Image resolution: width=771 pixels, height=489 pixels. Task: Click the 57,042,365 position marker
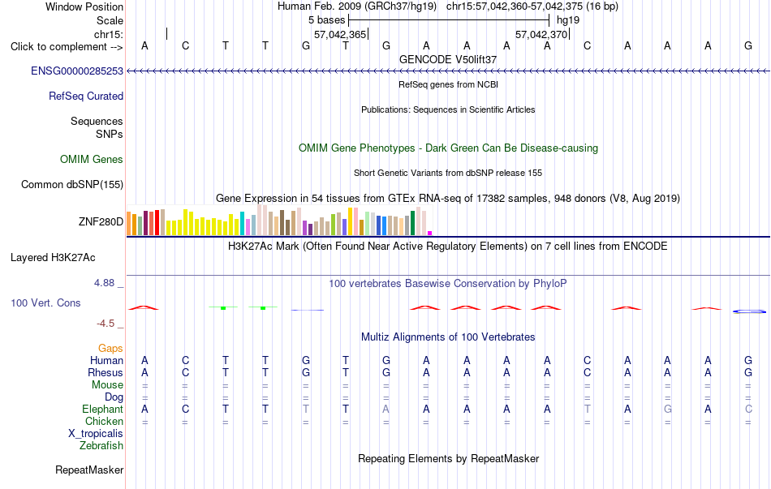point(341,34)
